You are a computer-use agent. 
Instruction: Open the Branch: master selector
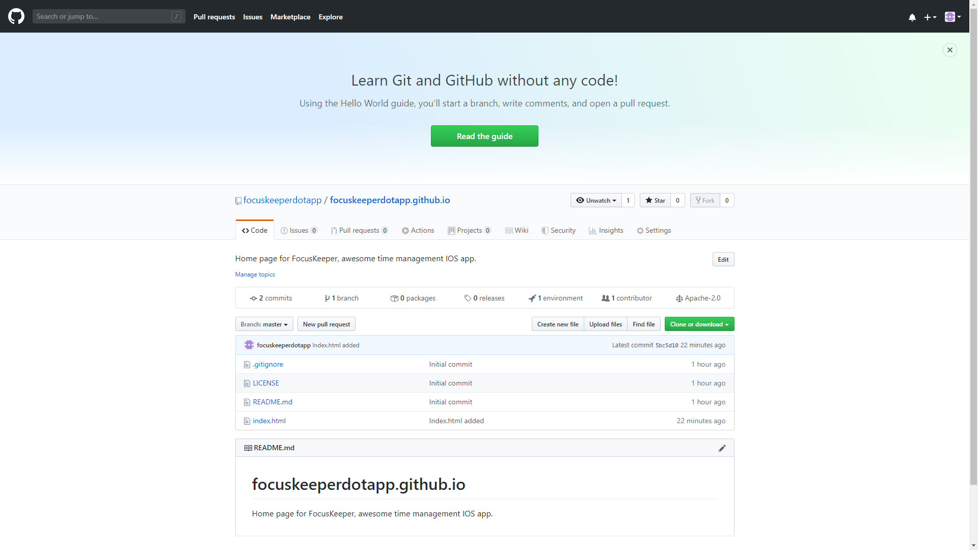(264, 324)
